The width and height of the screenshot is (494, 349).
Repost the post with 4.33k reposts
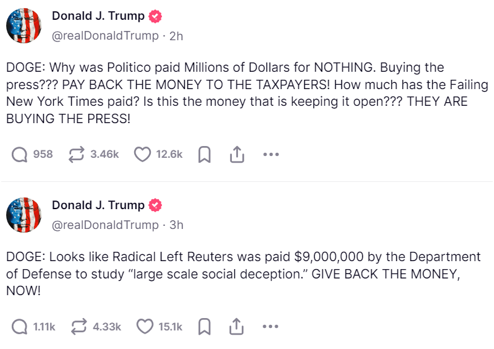(x=78, y=326)
